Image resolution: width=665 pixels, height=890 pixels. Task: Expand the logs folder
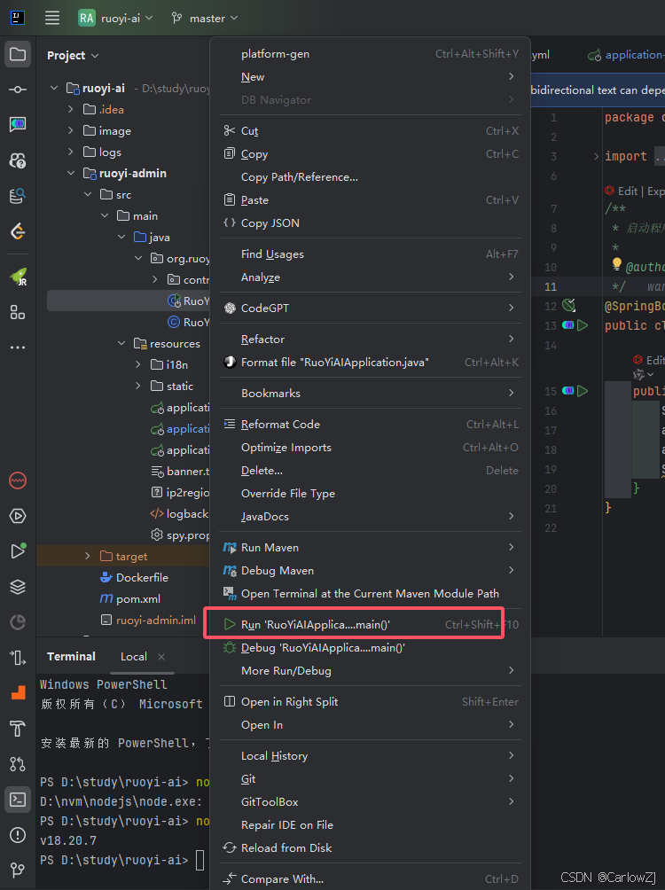(70, 152)
